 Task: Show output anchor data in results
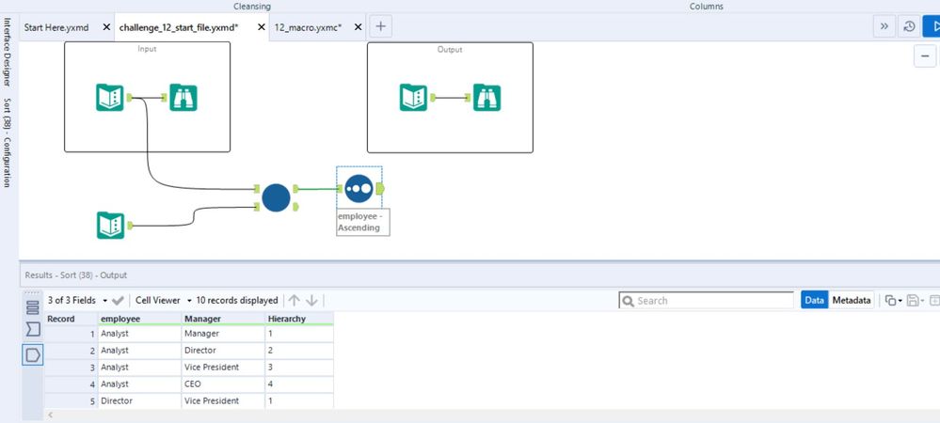(x=33, y=354)
